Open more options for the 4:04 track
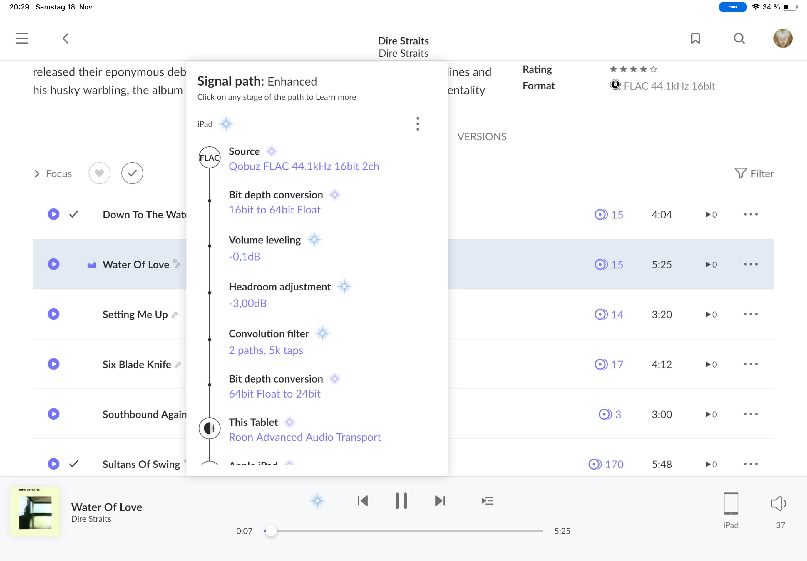Image resolution: width=807 pixels, height=561 pixels. pos(751,214)
